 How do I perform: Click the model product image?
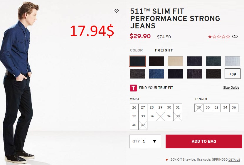tap(19, 82)
